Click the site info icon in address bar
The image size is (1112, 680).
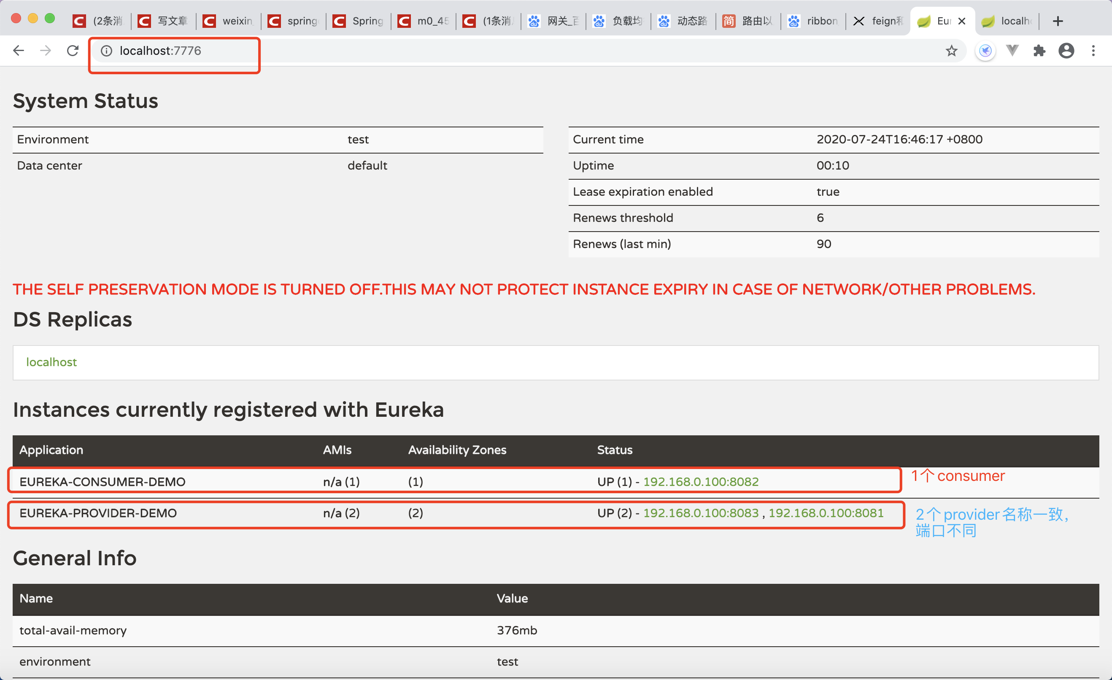(x=106, y=51)
